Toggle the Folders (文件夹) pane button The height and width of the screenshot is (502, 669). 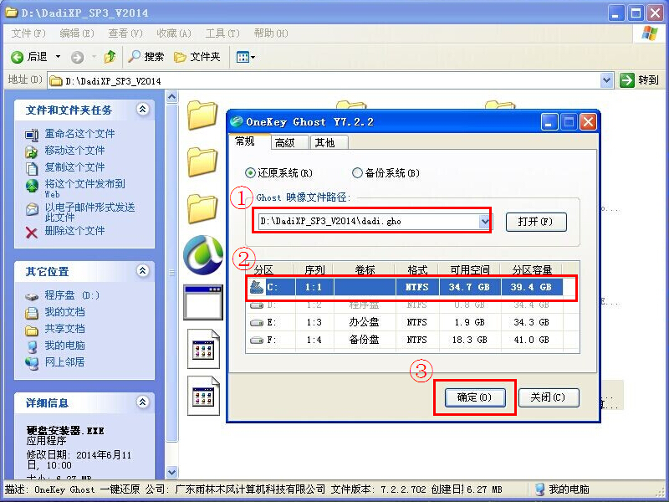coord(197,56)
